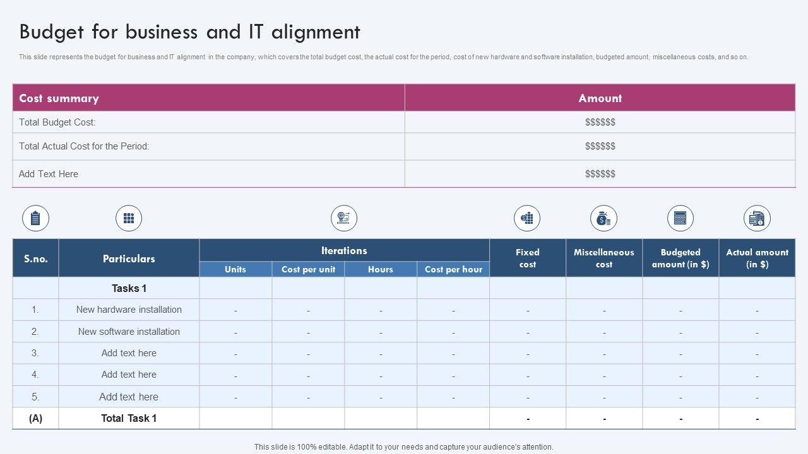
Task: Click Cost per unit cell for New software installation
Action: tap(308, 332)
